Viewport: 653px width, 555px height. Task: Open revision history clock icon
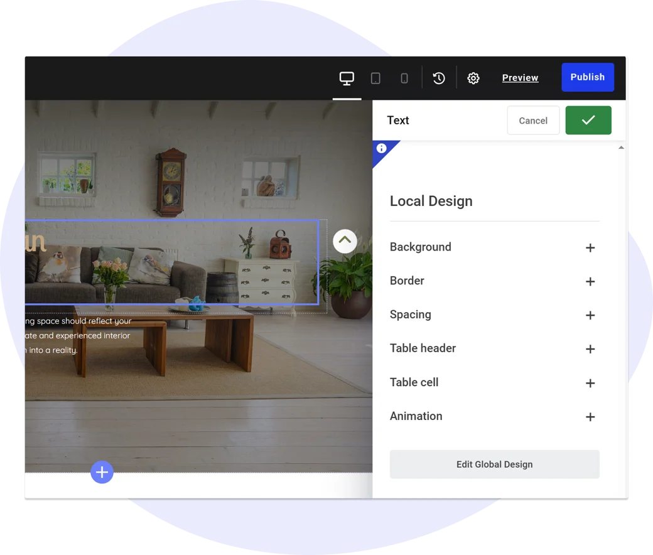(x=439, y=78)
